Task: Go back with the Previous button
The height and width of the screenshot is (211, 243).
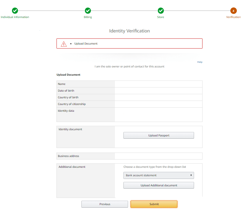Action: point(105,204)
